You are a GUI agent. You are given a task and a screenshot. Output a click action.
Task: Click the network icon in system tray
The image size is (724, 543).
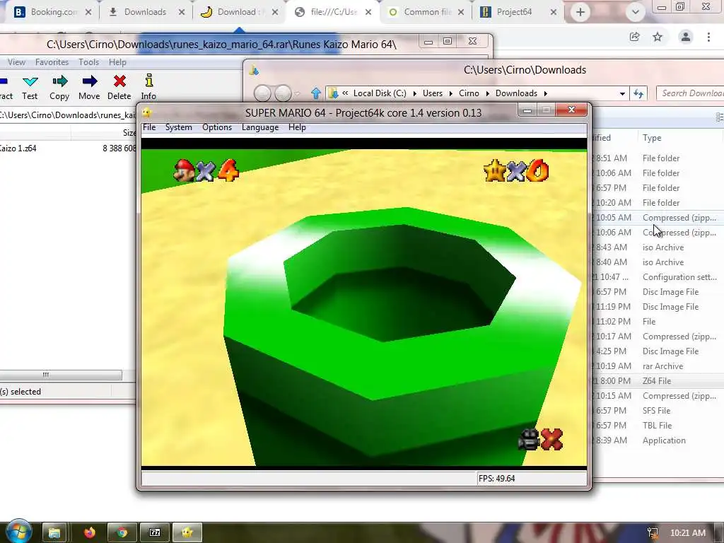(x=653, y=533)
